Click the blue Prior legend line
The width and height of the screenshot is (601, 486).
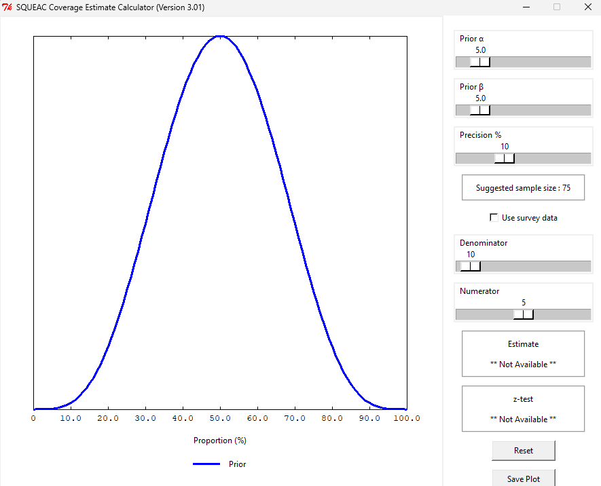tap(206, 464)
